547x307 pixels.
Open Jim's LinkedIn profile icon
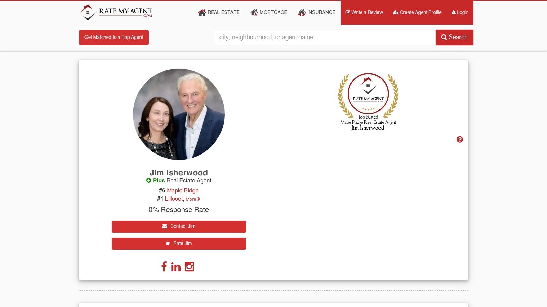pyautogui.click(x=176, y=266)
